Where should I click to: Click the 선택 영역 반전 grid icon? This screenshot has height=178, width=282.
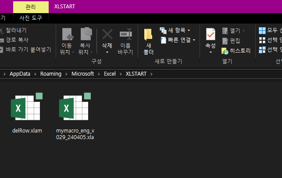(262, 50)
